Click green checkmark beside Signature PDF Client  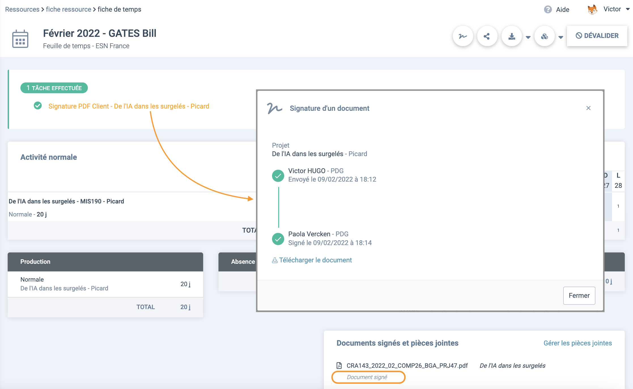[x=38, y=106]
